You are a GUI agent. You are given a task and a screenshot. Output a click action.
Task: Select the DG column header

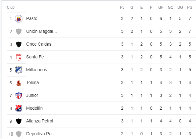[x=180, y=7]
